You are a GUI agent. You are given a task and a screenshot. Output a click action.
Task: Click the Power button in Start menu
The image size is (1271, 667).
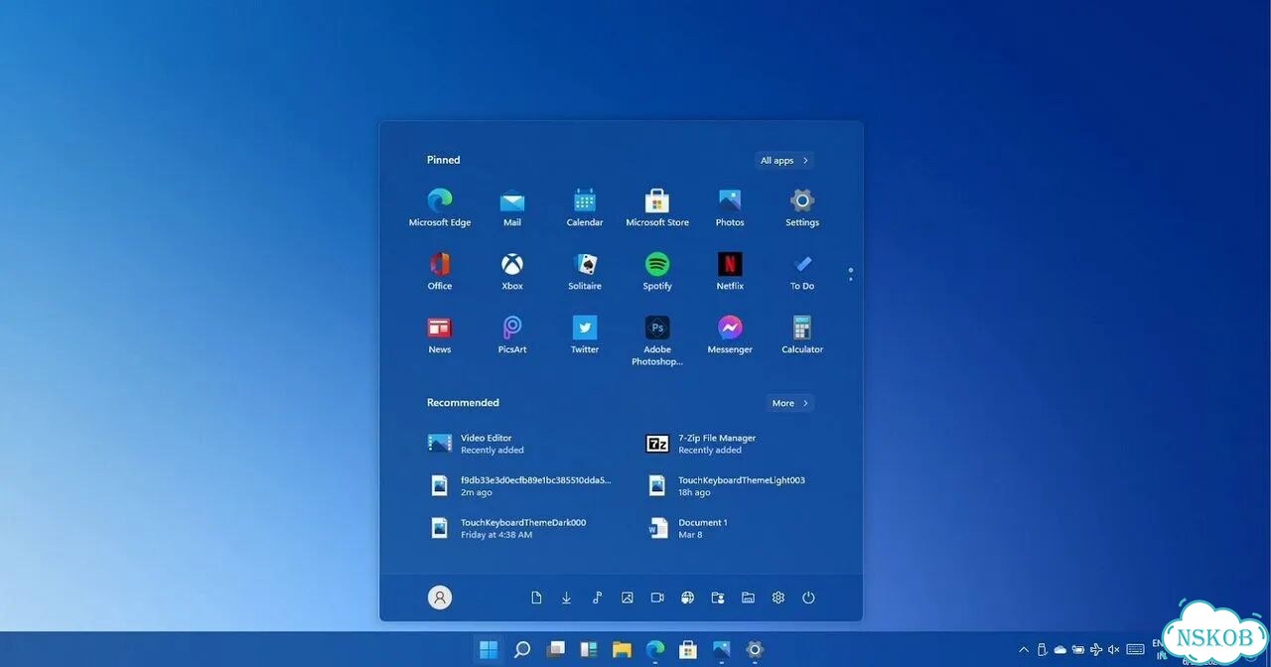(x=808, y=598)
